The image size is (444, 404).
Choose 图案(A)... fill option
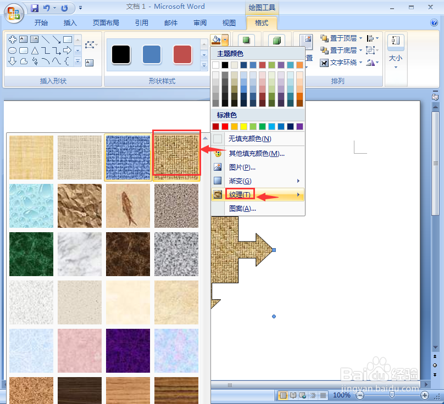258,209
